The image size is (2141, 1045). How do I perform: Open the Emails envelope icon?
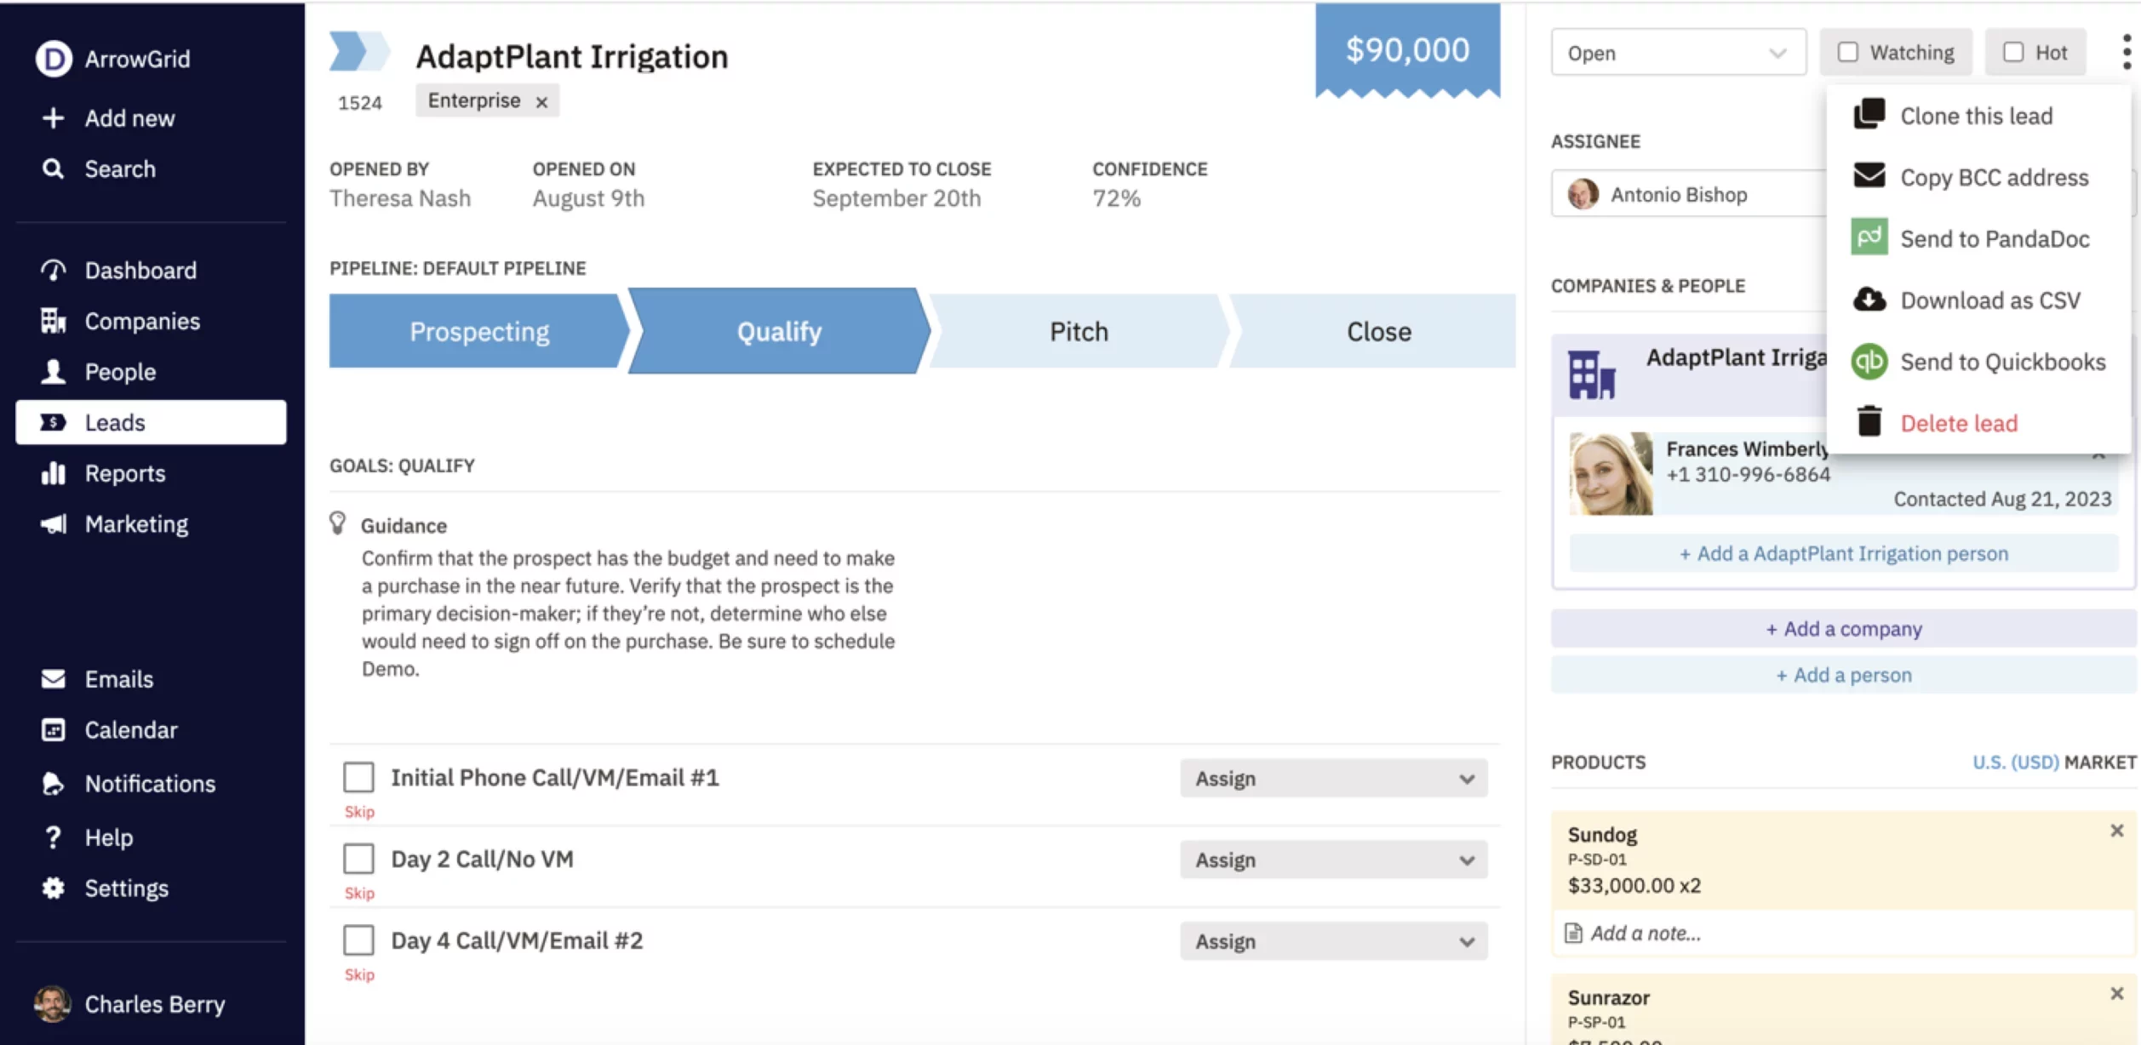[53, 678]
